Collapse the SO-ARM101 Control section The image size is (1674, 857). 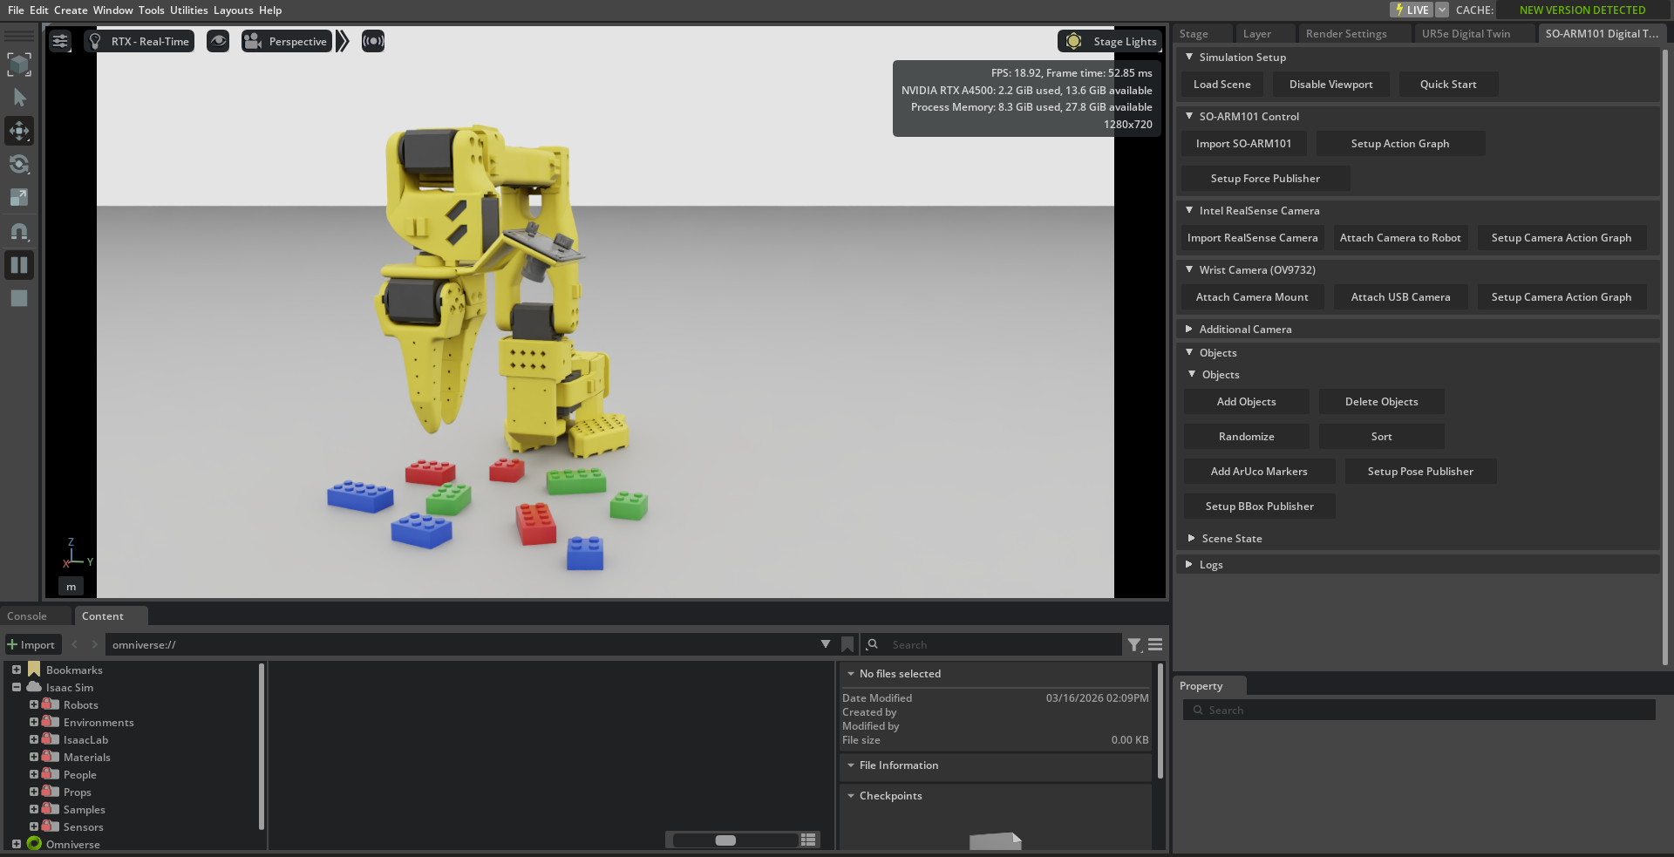(1189, 116)
